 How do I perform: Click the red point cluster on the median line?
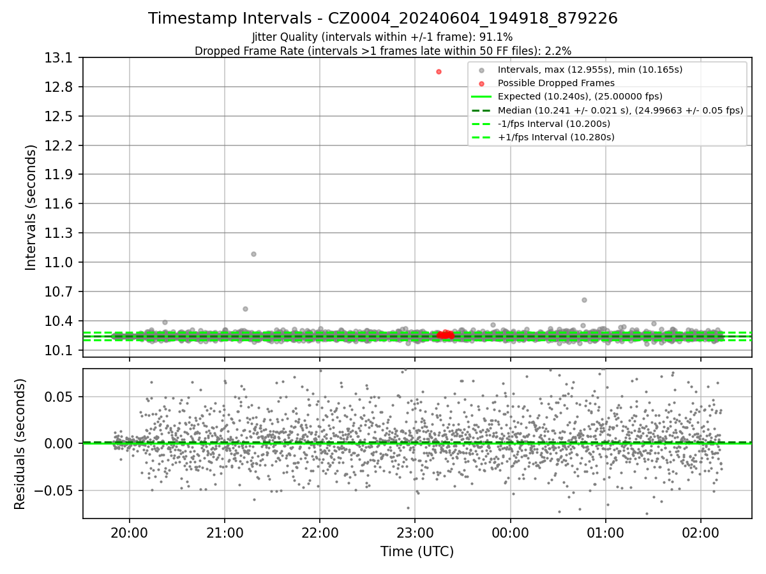pyautogui.click(x=446, y=334)
